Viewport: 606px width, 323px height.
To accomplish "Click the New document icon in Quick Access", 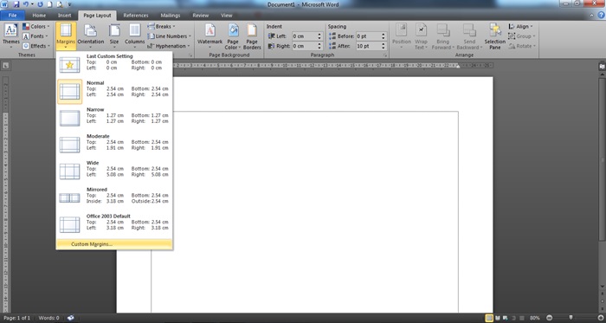I will 50,4.
